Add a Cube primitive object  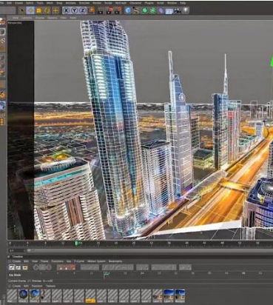(128, 10)
